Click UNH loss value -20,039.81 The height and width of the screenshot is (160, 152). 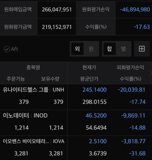pyautogui.click(x=132, y=90)
